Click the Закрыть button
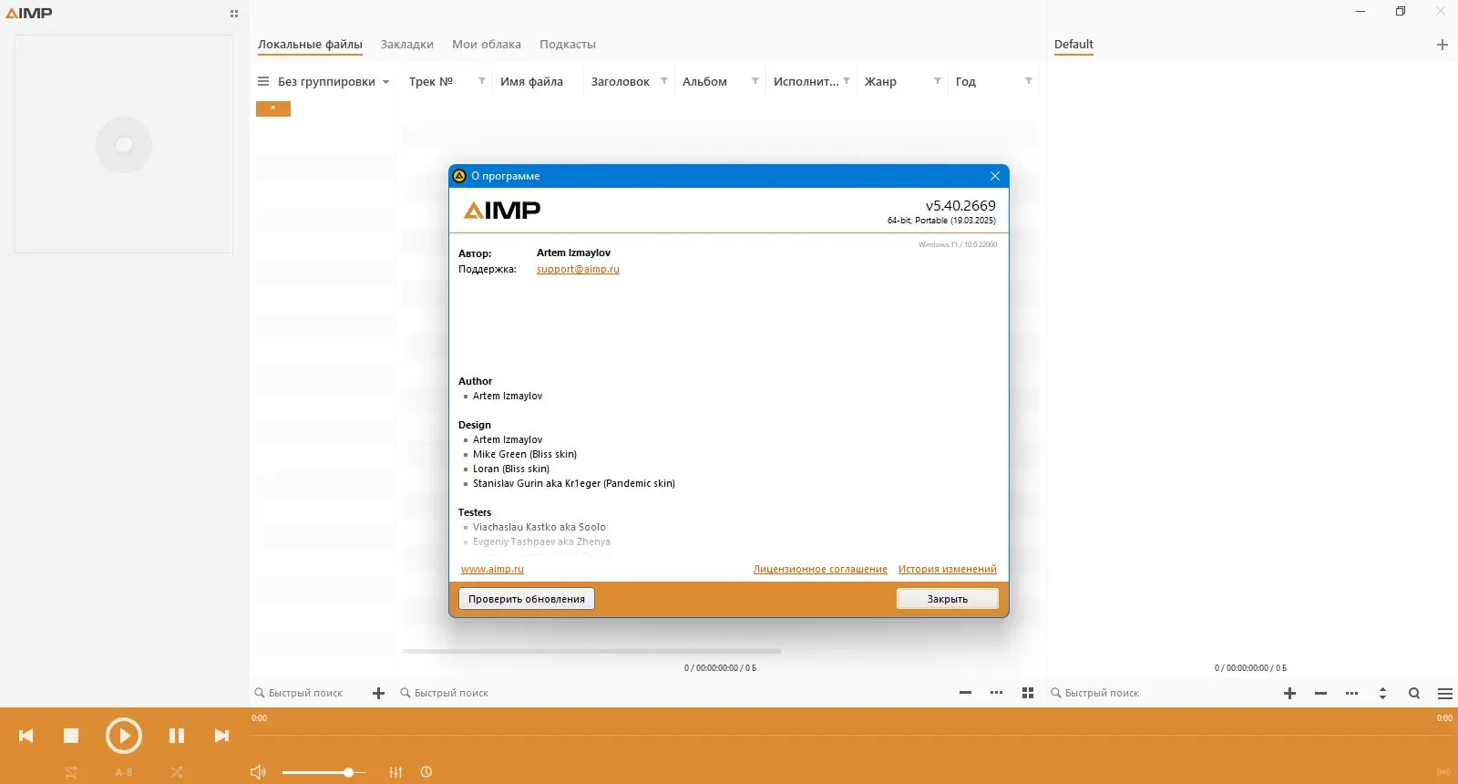 point(948,599)
